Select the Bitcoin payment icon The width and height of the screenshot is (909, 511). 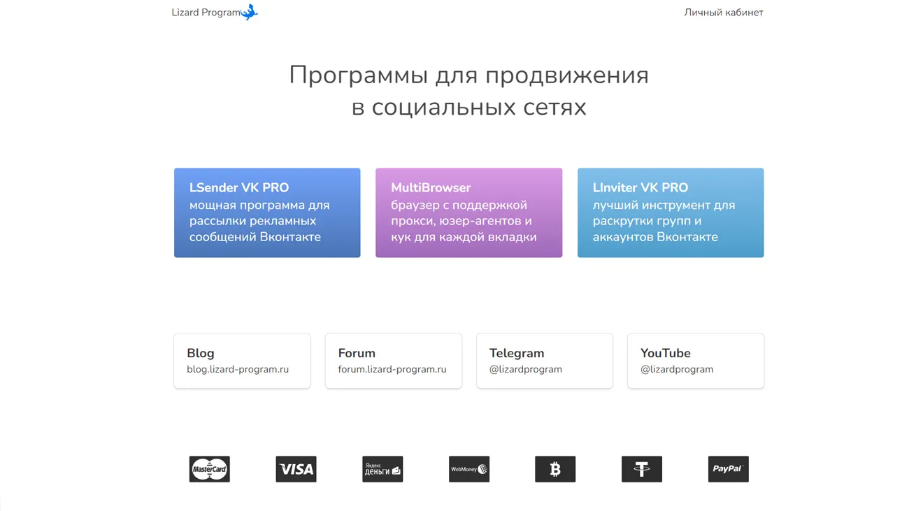pyautogui.click(x=555, y=469)
